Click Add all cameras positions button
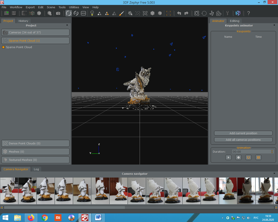Image resolution: width=278 pixels, height=222 pixels. tap(243, 140)
